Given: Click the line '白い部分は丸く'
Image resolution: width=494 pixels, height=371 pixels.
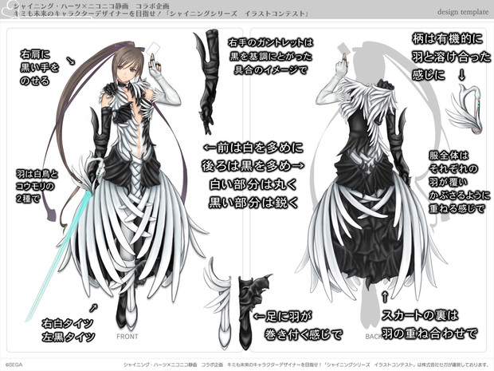Looking at the screenshot, I should [253, 184].
